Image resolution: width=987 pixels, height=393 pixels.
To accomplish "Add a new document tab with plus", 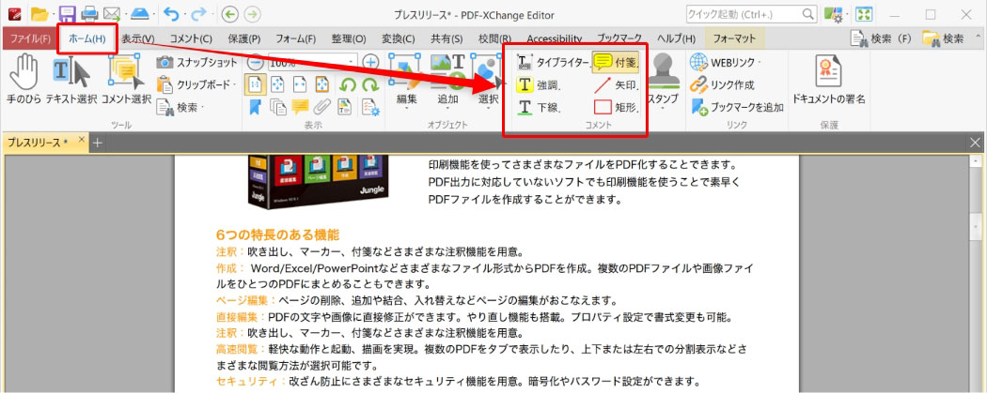I will click(97, 143).
